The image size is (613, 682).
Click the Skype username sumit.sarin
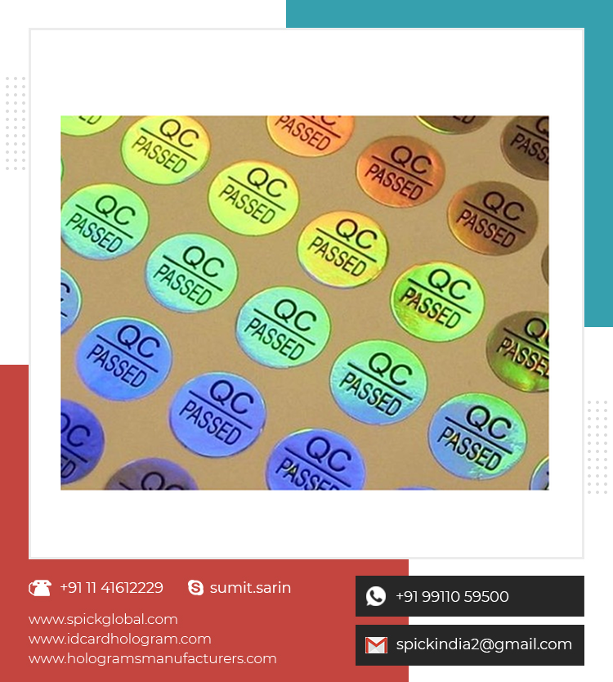250,588
